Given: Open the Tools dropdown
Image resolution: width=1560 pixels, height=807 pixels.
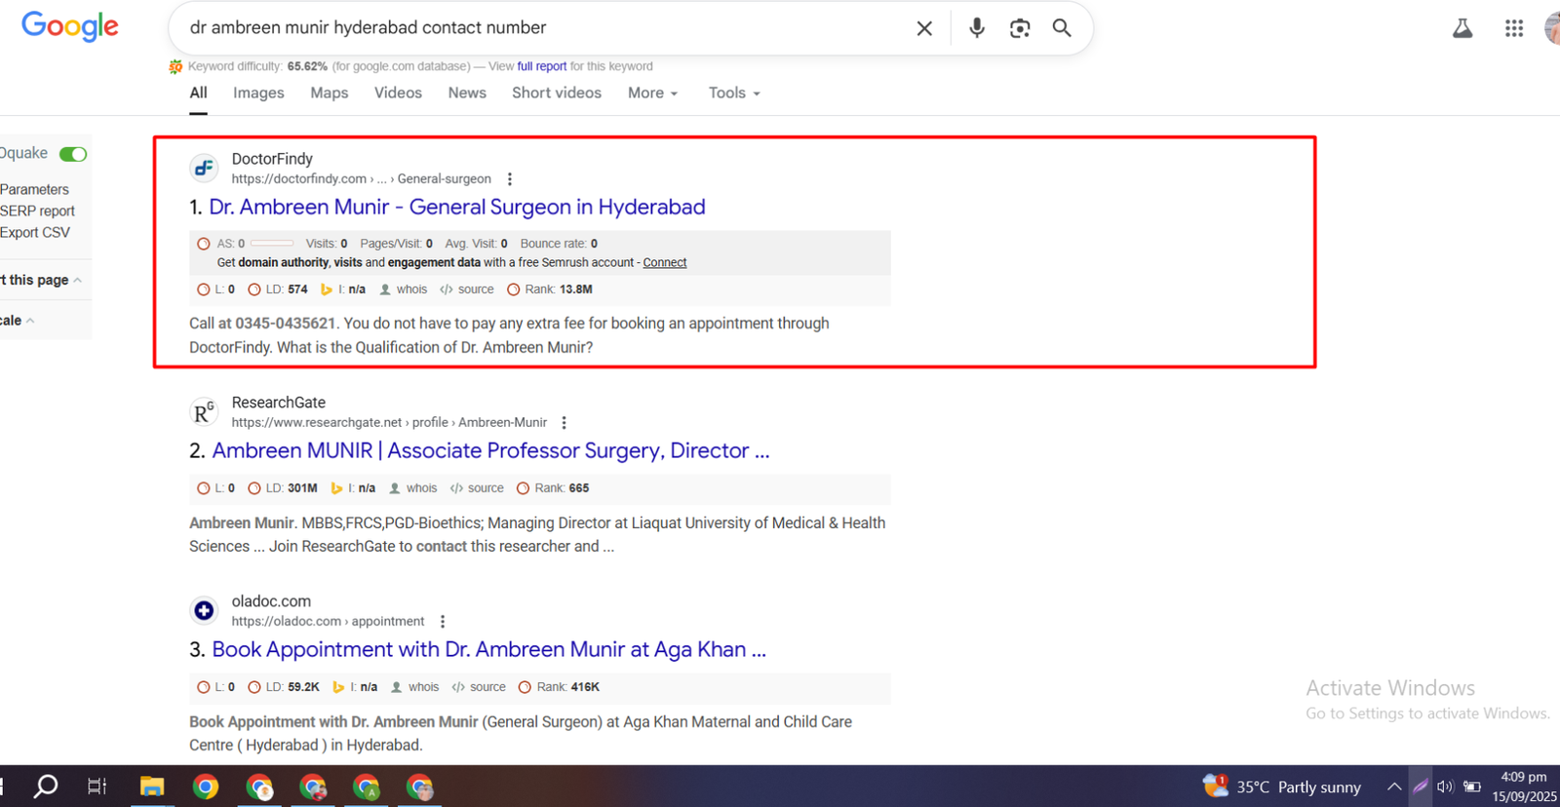Looking at the screenshot, I should (x=733, y=93).
